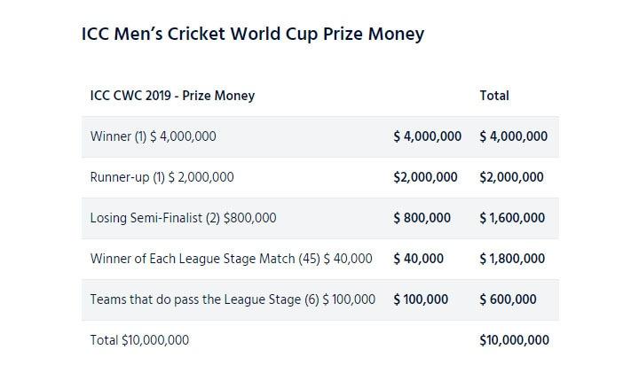
Task: Select the Teams that do pass the League Stage cell
Action: point(233,299)
